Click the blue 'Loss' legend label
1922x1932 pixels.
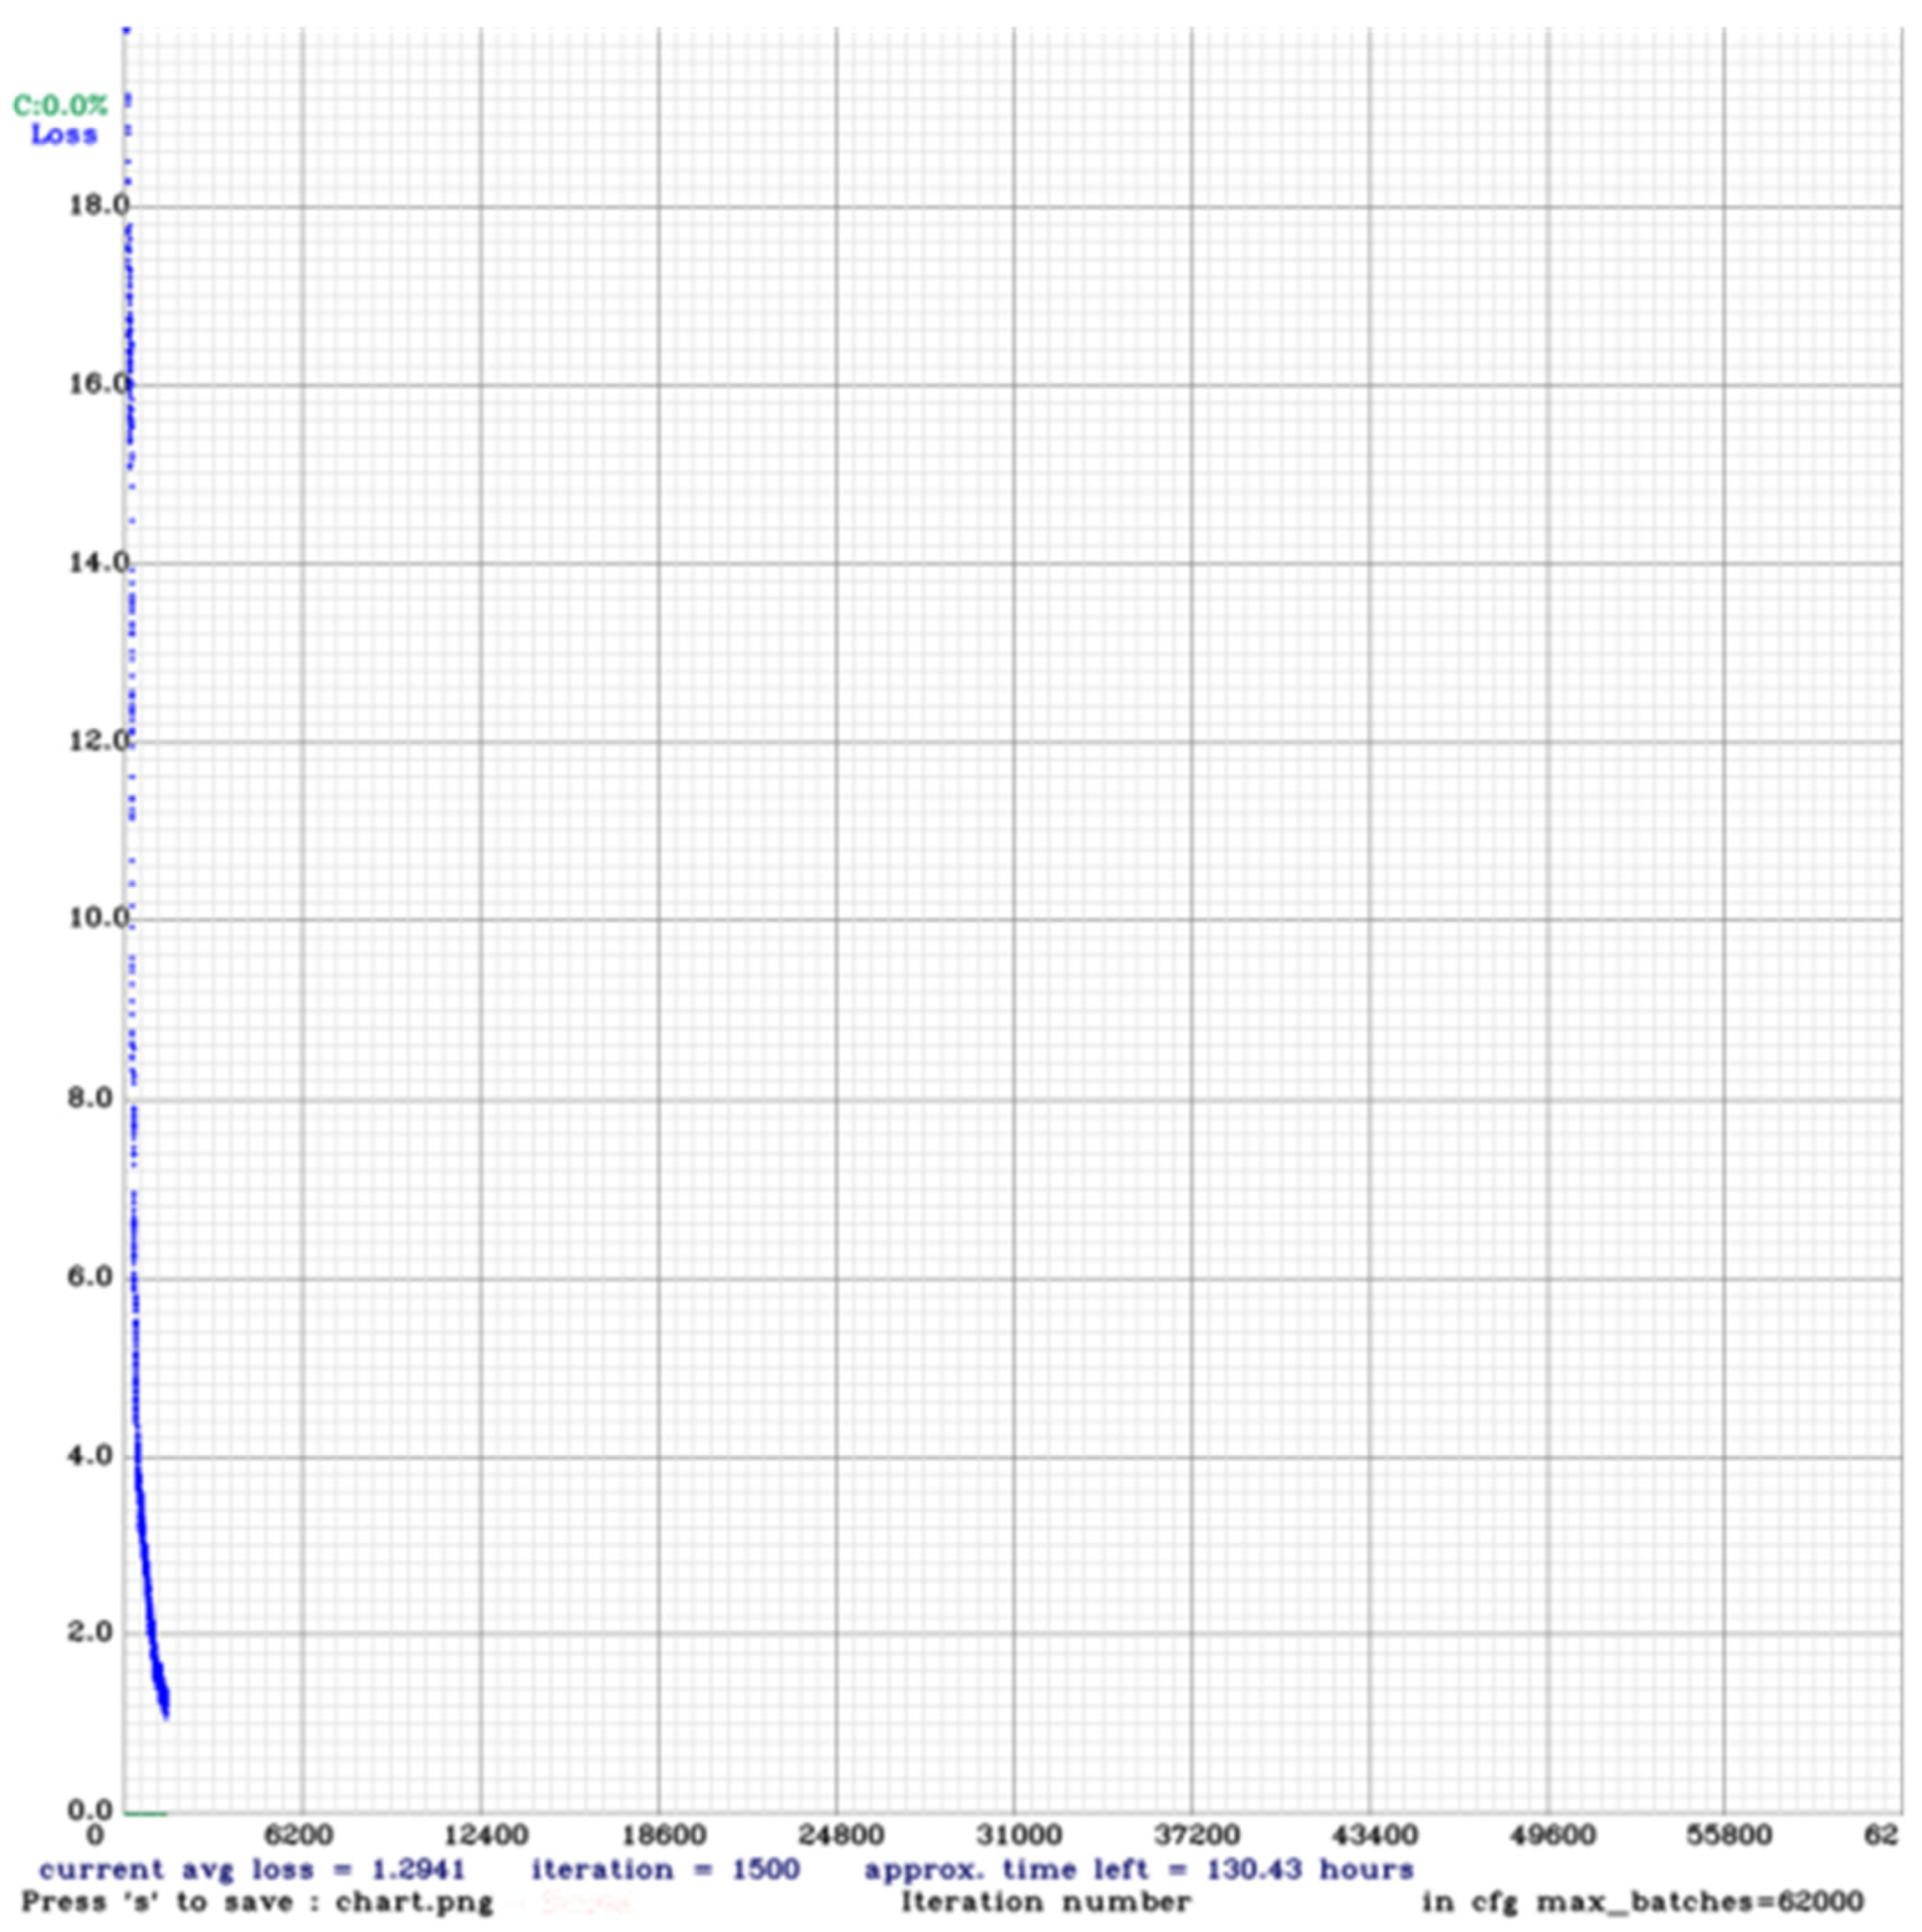[x=64, y=135]
